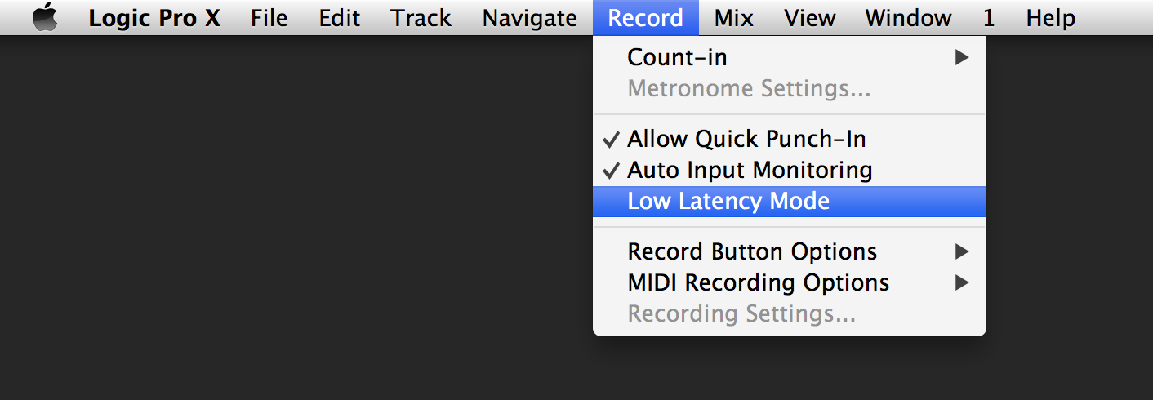Open the Help menu
This screenshot has width=1153, height=400.
(x=1051, y=18)
